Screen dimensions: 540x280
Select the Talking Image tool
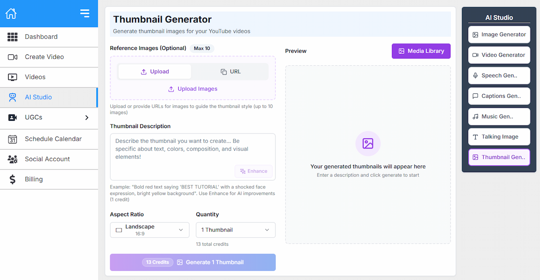click(499, 137)
